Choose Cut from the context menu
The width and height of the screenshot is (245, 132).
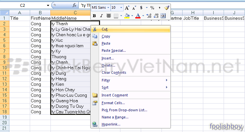[105, 29]
